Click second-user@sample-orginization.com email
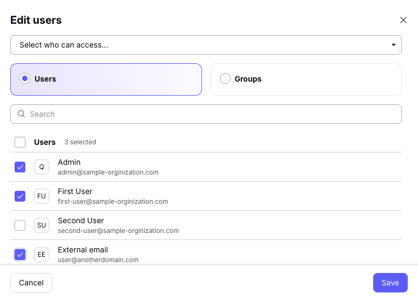This screenshot has width=418, height=300. (x=118, y=231)
